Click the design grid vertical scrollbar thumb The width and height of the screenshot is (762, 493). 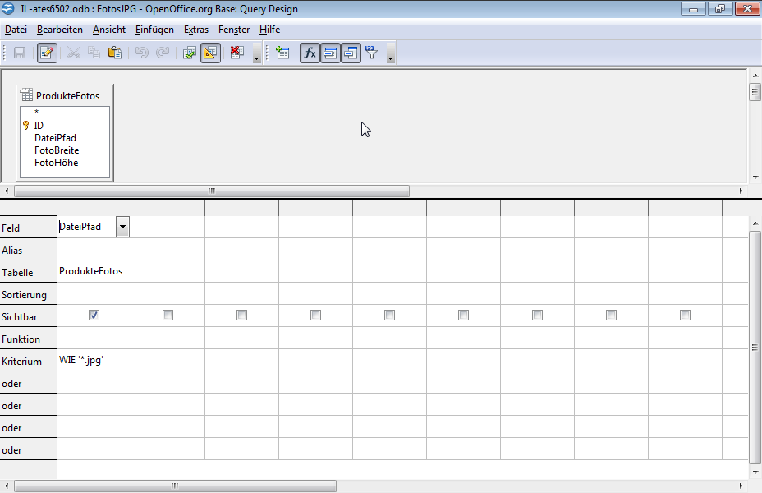click(755, 347)
